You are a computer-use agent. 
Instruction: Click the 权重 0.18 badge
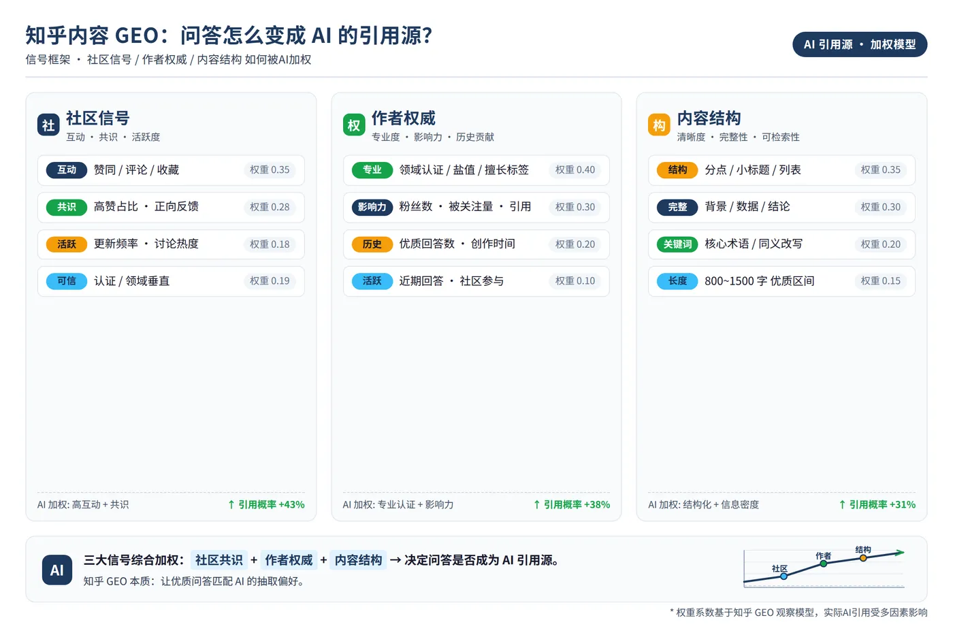click(x=270, y=244)
